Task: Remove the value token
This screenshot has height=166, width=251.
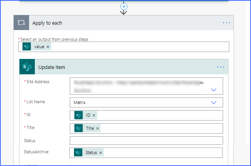Action: pyautogui.click(x=48, y=47)
